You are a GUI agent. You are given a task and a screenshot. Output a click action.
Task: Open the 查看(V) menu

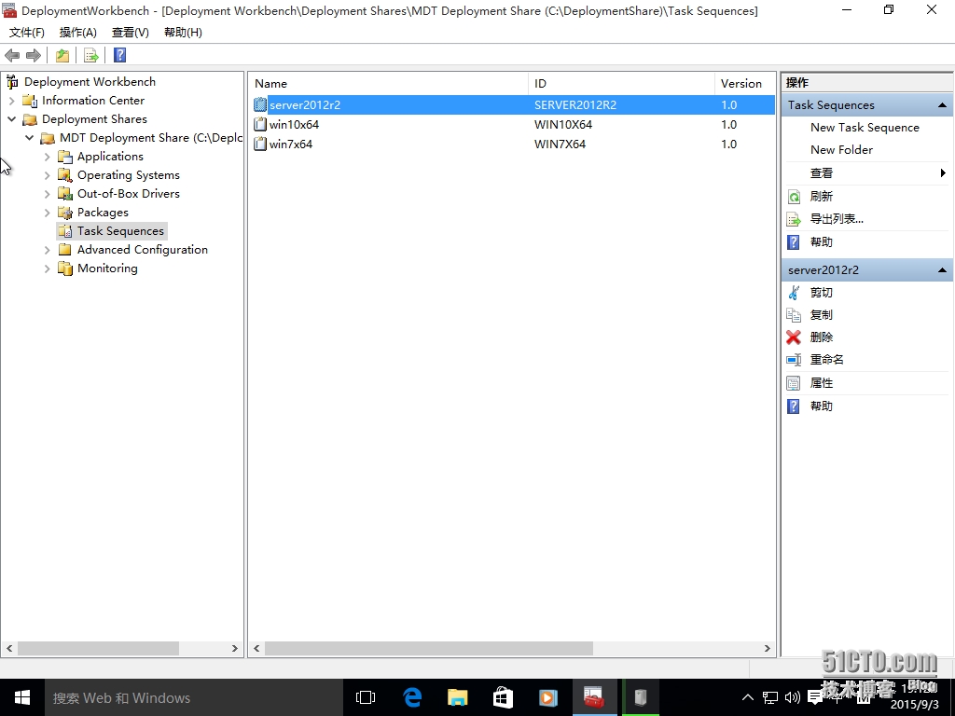tap(131, 33)
